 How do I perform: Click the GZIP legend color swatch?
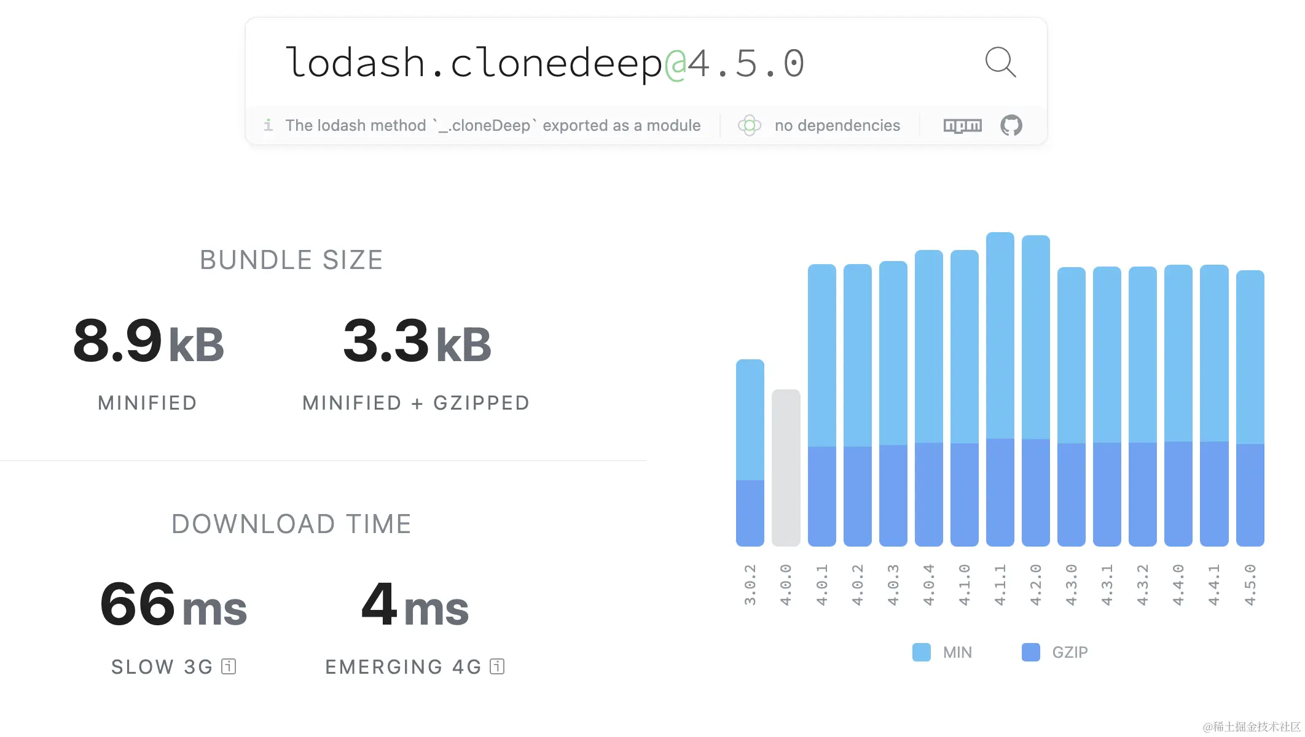pyautogui.click(x=1030, y=652)
